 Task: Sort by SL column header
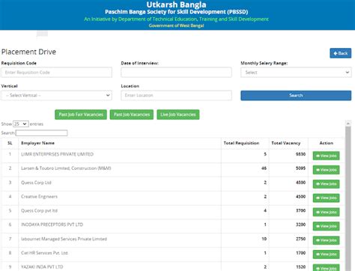[x=10, y=143]
